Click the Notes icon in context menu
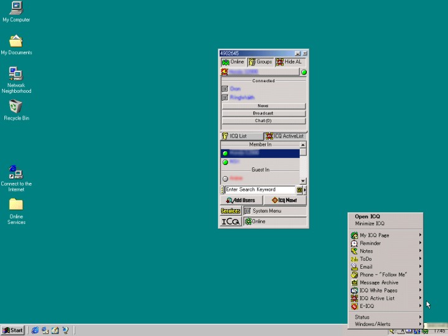Image resolution: width=448 pixels, height=336 pixels. coord(354,251)
